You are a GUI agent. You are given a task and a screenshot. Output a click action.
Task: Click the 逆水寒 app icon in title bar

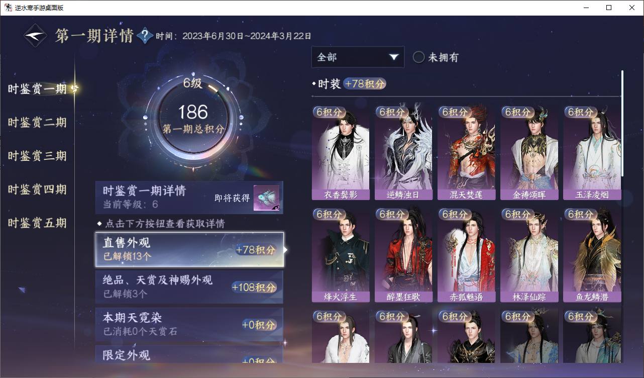[x=8, y=8]
